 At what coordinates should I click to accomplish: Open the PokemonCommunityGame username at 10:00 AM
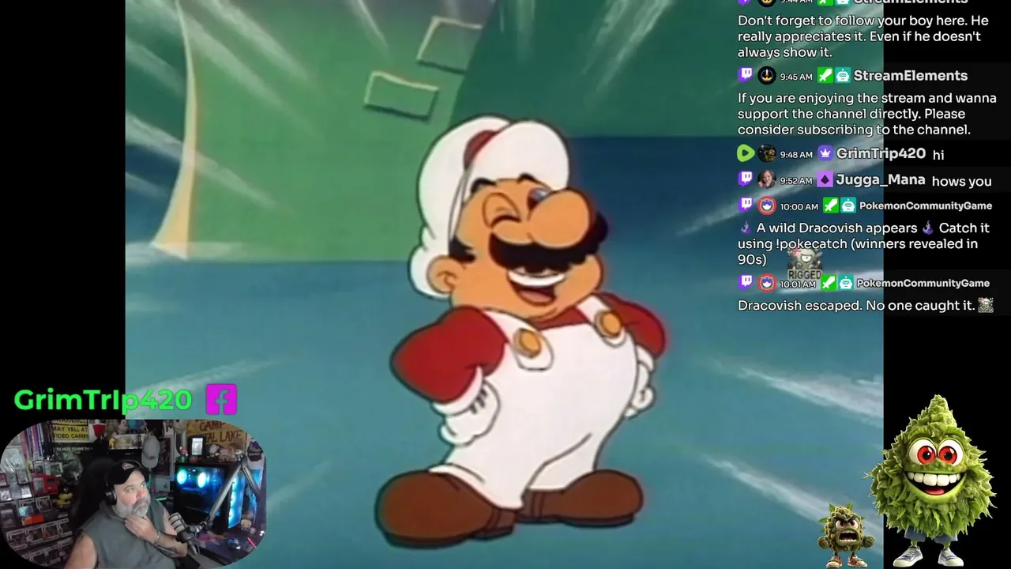925,205
